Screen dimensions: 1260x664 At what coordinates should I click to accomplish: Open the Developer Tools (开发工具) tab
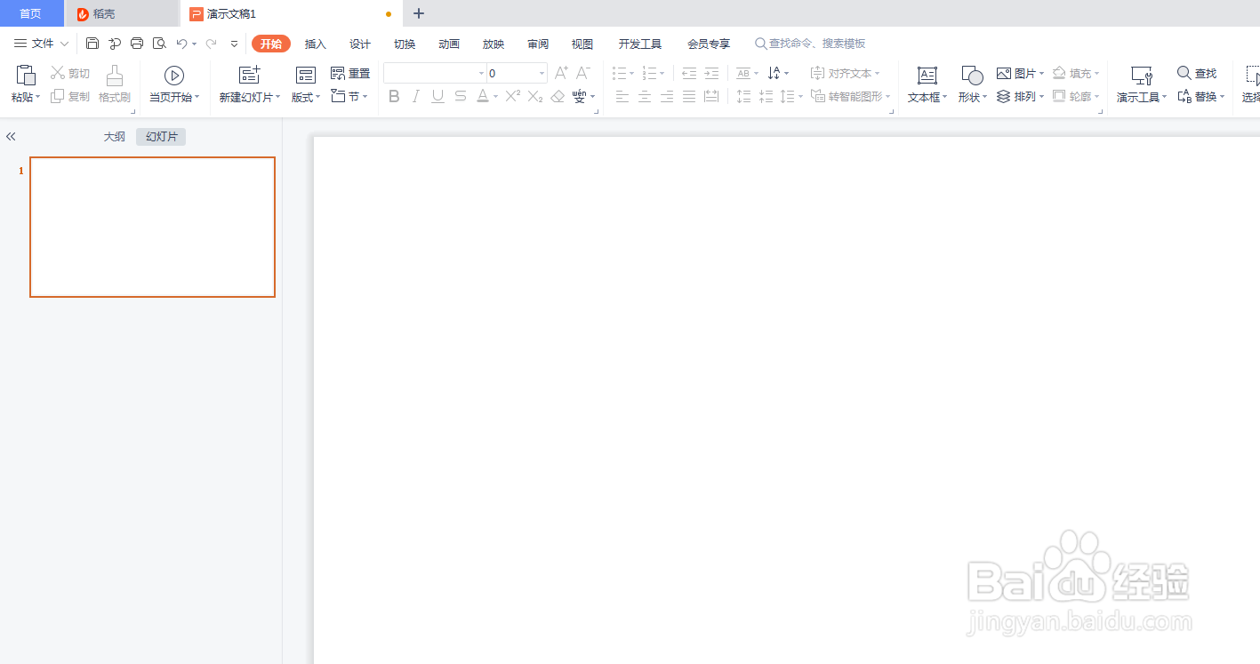pos(640,44)
